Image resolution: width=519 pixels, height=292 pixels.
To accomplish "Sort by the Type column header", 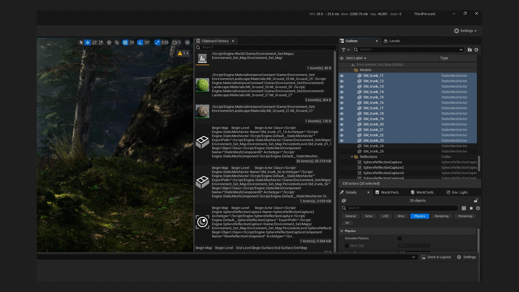I will coord(458,58).
